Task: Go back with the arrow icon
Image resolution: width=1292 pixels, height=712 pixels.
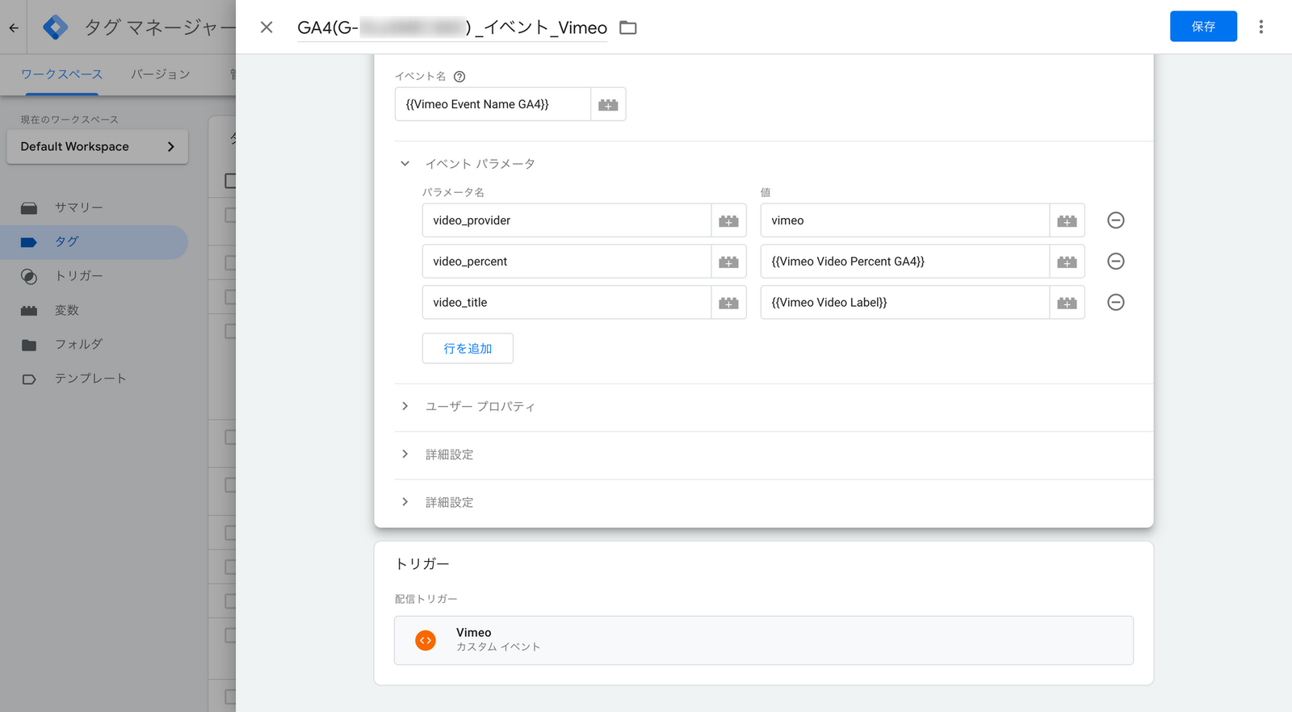Action: (14, 27)
